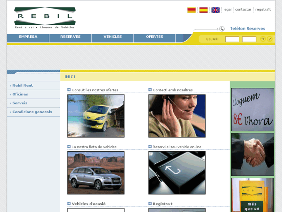Click the Registra't section heading
The height and width of the screenshot is (212, 282).
[163, 204]
